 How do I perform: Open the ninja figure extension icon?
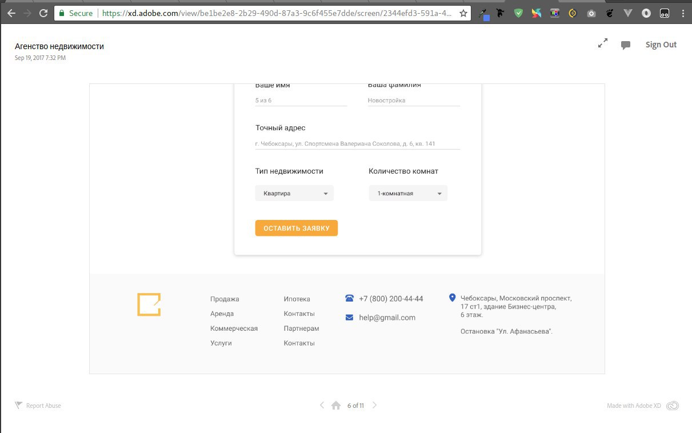501,13
